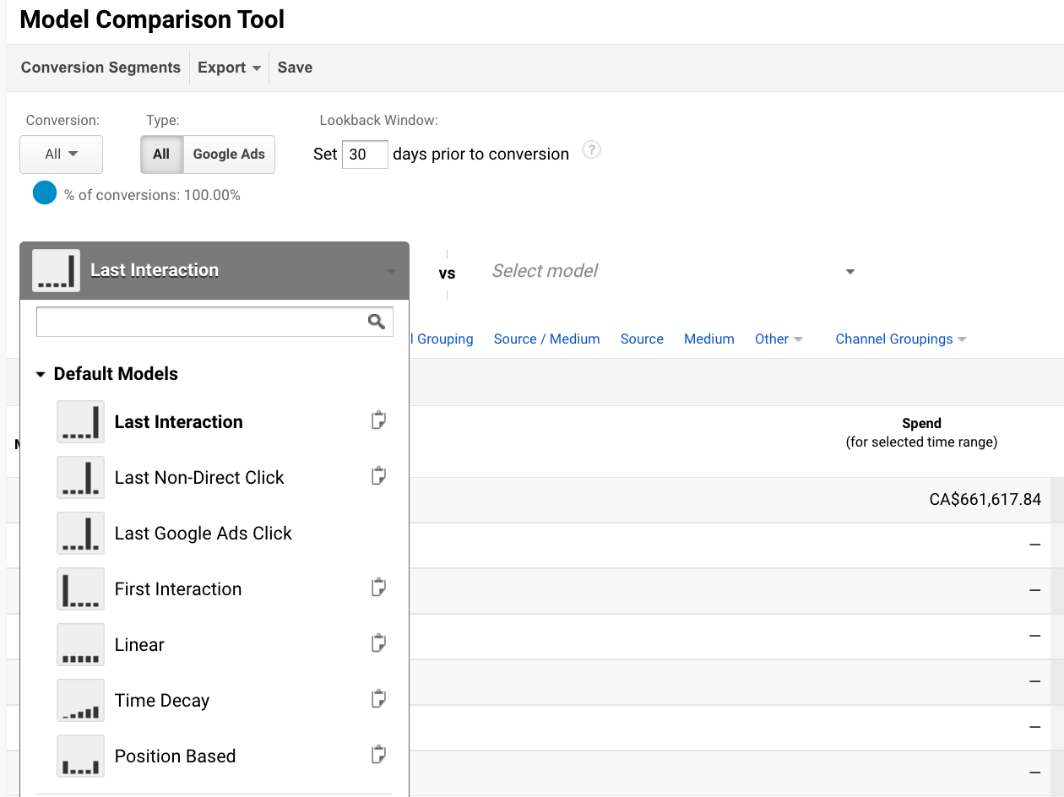Click the blue conversions percentage circle
The width and height of the screenshot is (1064, 797).
(x=44, y=193)
